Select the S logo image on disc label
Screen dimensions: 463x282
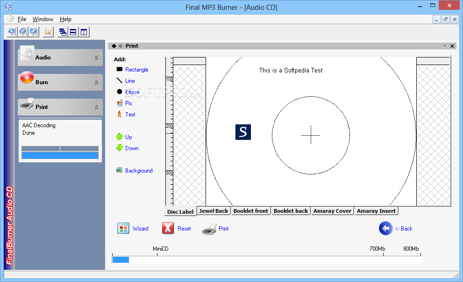point(243,132)
